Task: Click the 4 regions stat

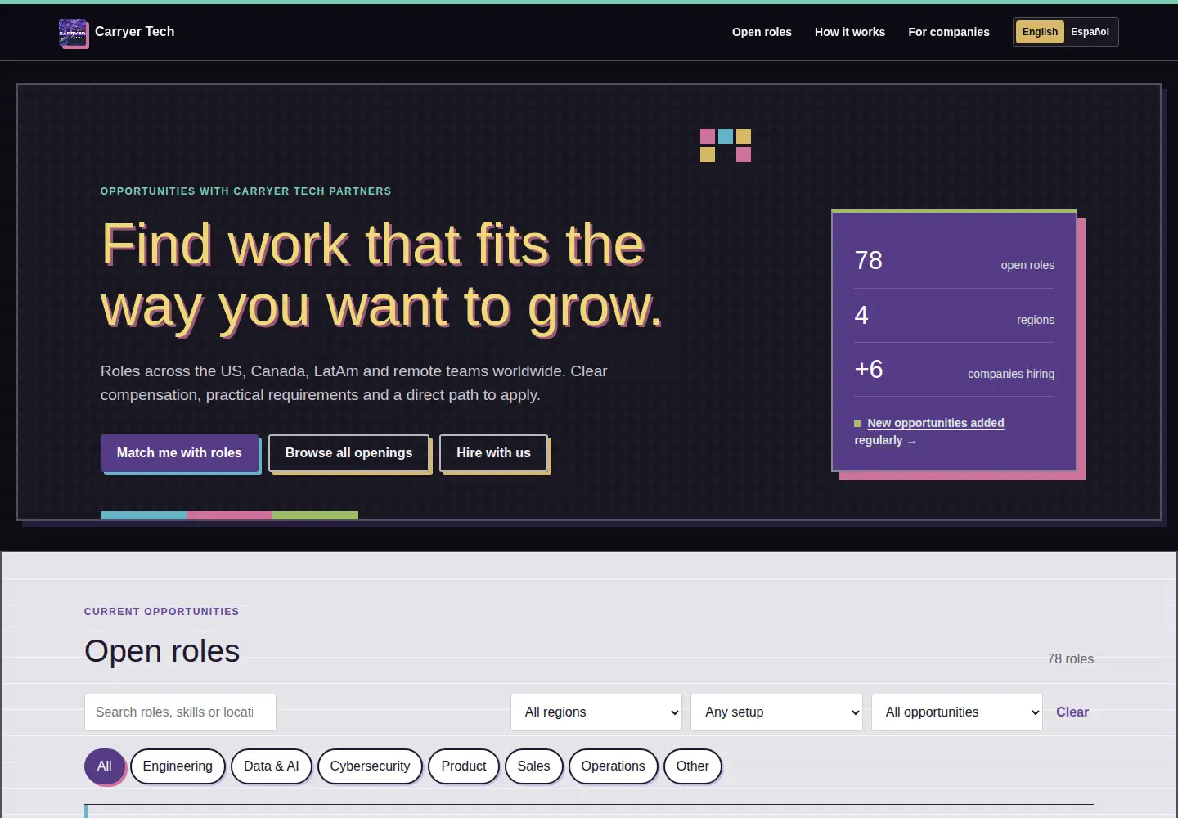Action: click(954, 316)
